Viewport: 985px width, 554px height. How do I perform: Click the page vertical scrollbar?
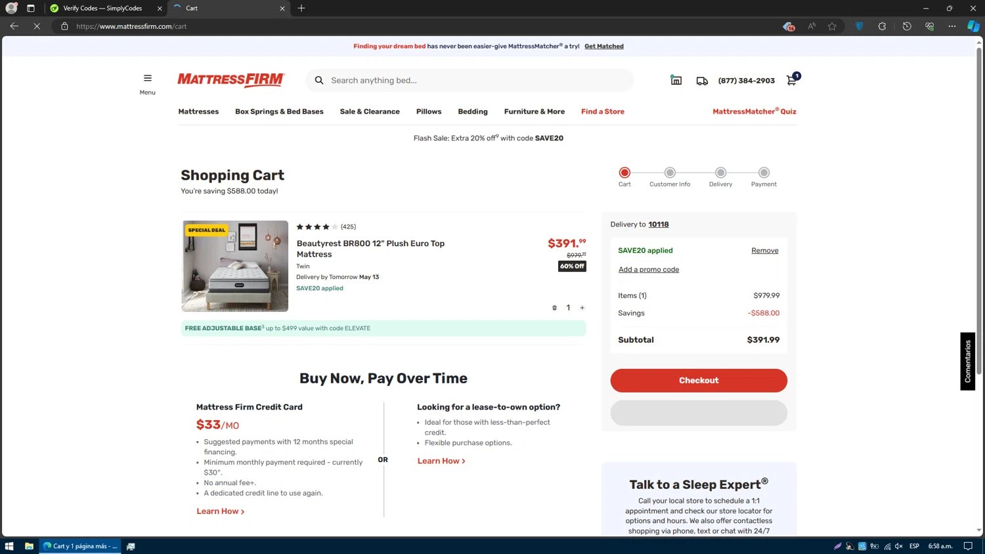click(979, 210)
